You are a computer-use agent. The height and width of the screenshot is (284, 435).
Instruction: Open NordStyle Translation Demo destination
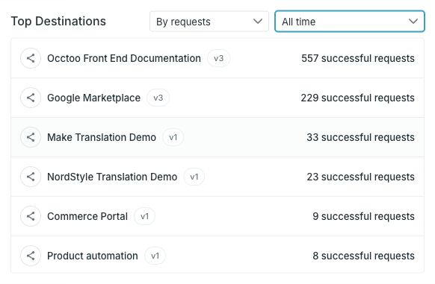[x=112, y=177]
